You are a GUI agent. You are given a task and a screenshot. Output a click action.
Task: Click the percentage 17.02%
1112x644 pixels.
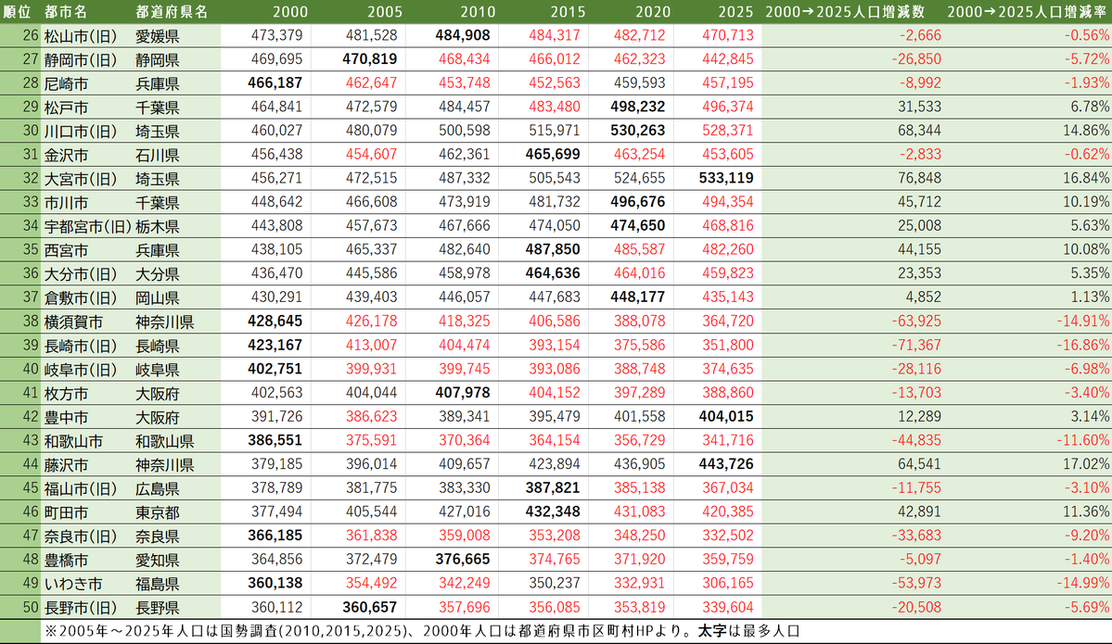click(x=1086, y=464)
